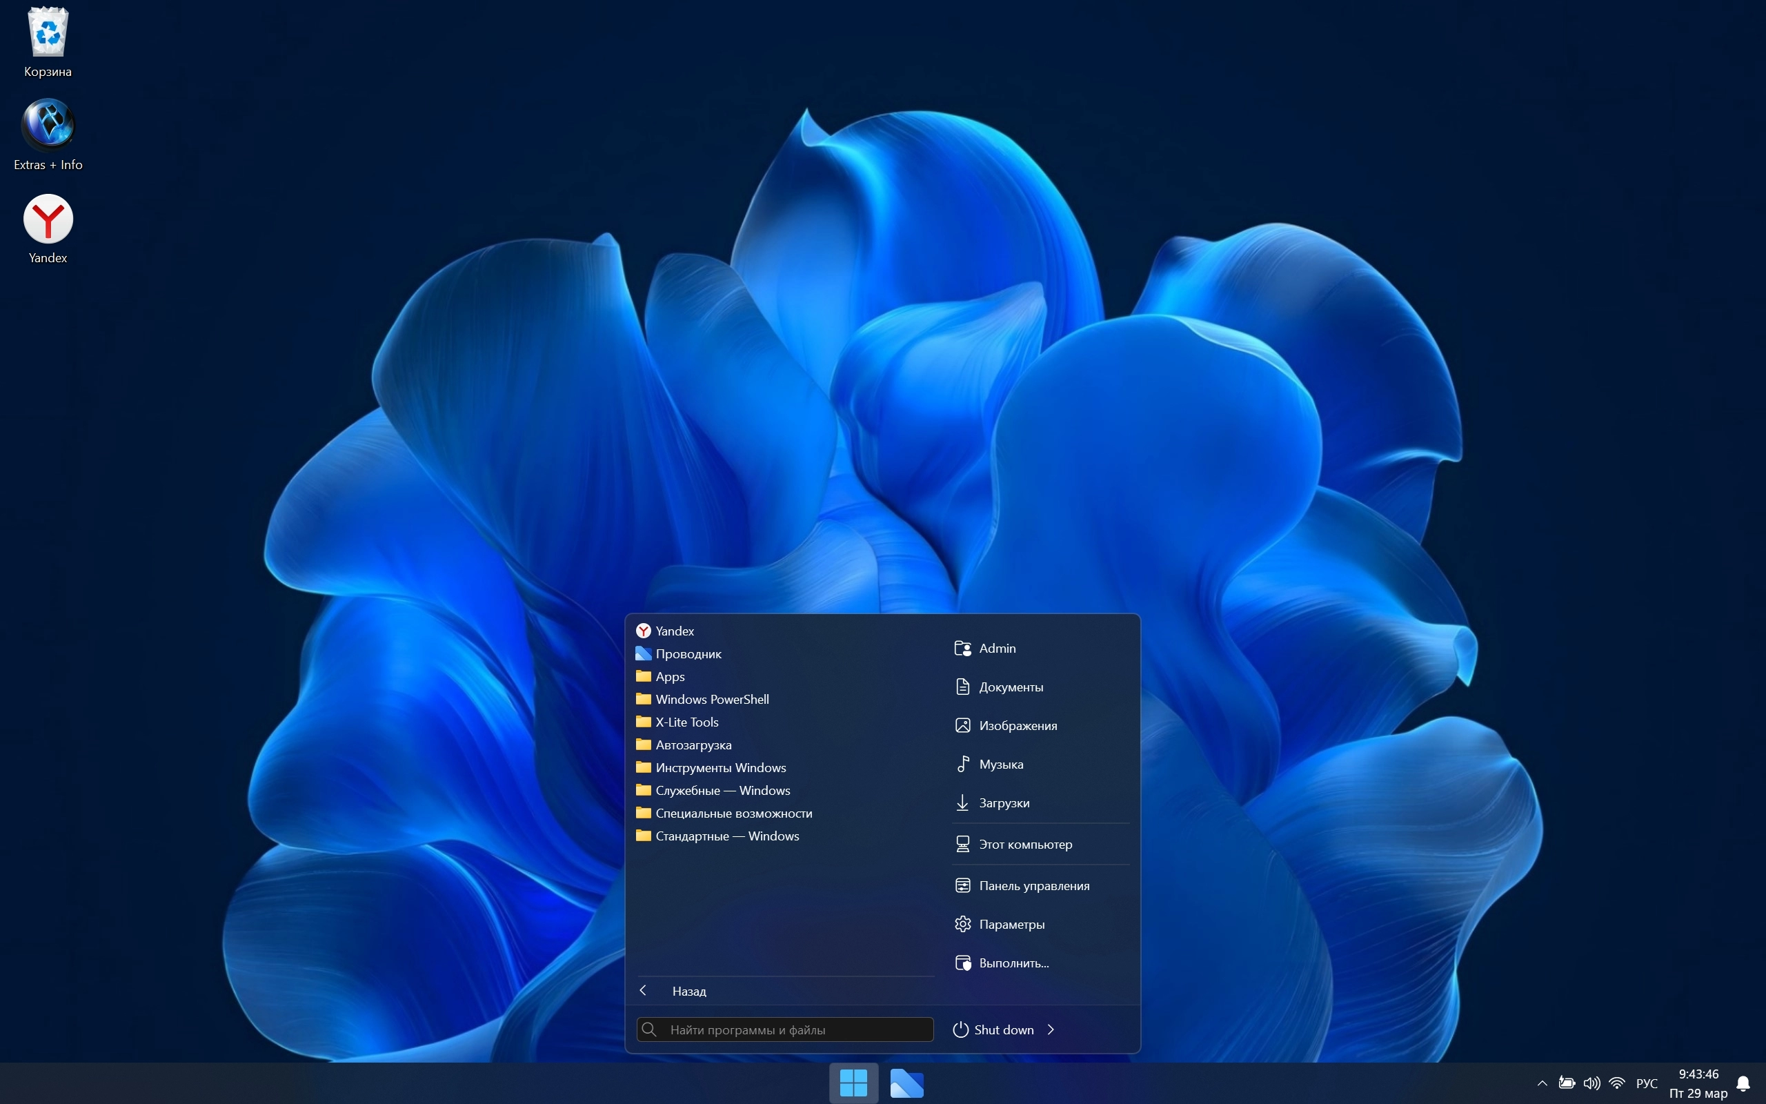Show hidden tray icons chevron
The height and width of the screenshot is (1104, 1766).
point(1542,1083)
